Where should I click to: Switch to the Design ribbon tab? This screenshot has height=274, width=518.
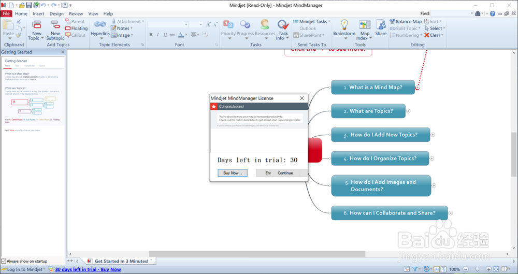pyautogui.click(x=56, y=13)
